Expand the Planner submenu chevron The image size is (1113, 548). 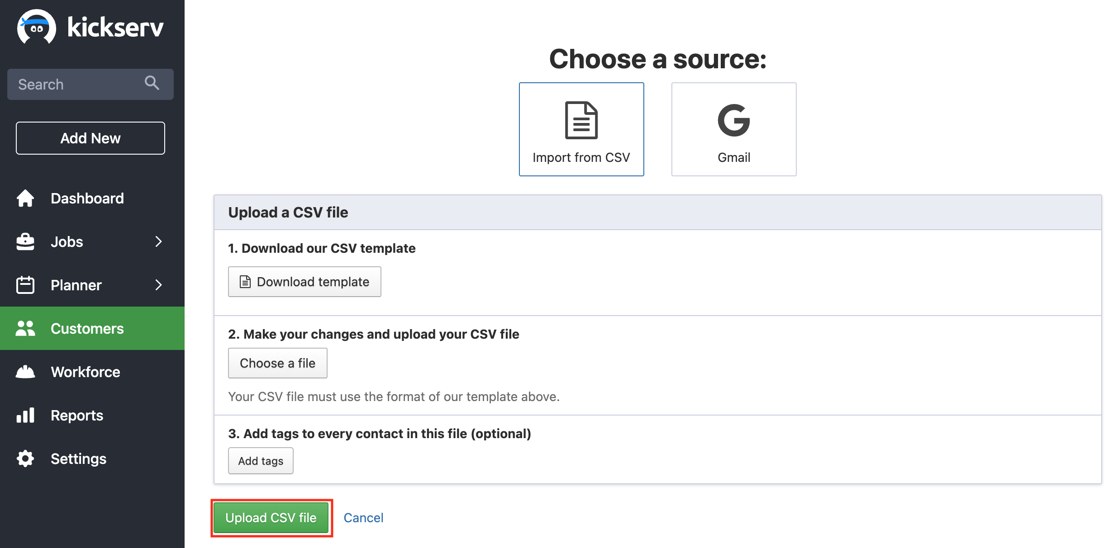coord(158,285)
